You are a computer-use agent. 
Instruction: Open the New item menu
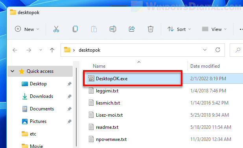coord(27,29)
